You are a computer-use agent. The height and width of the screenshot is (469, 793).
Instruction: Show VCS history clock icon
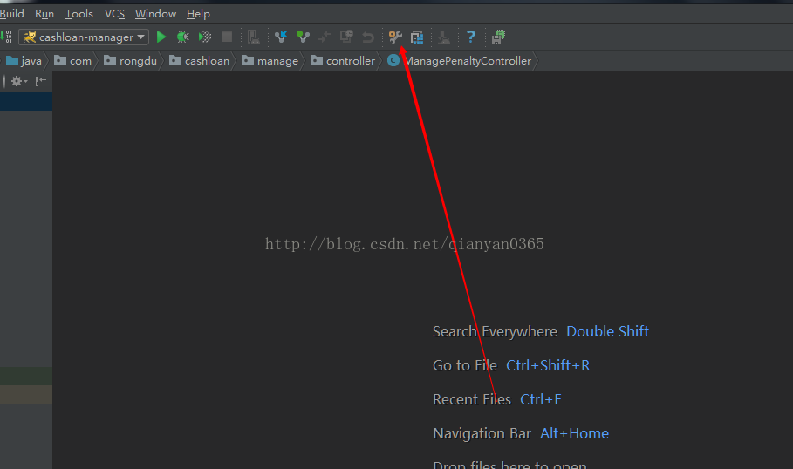[346, 37]
